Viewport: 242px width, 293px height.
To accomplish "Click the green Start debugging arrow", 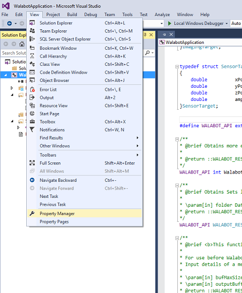I will tap(170, 23).
